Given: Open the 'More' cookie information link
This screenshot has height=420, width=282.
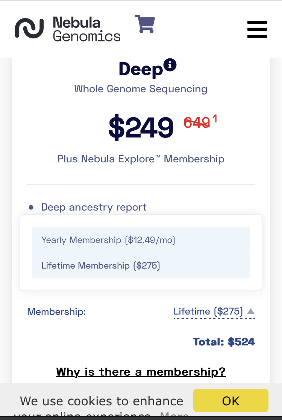Looking at the screenshot, I should click(174, 416).
